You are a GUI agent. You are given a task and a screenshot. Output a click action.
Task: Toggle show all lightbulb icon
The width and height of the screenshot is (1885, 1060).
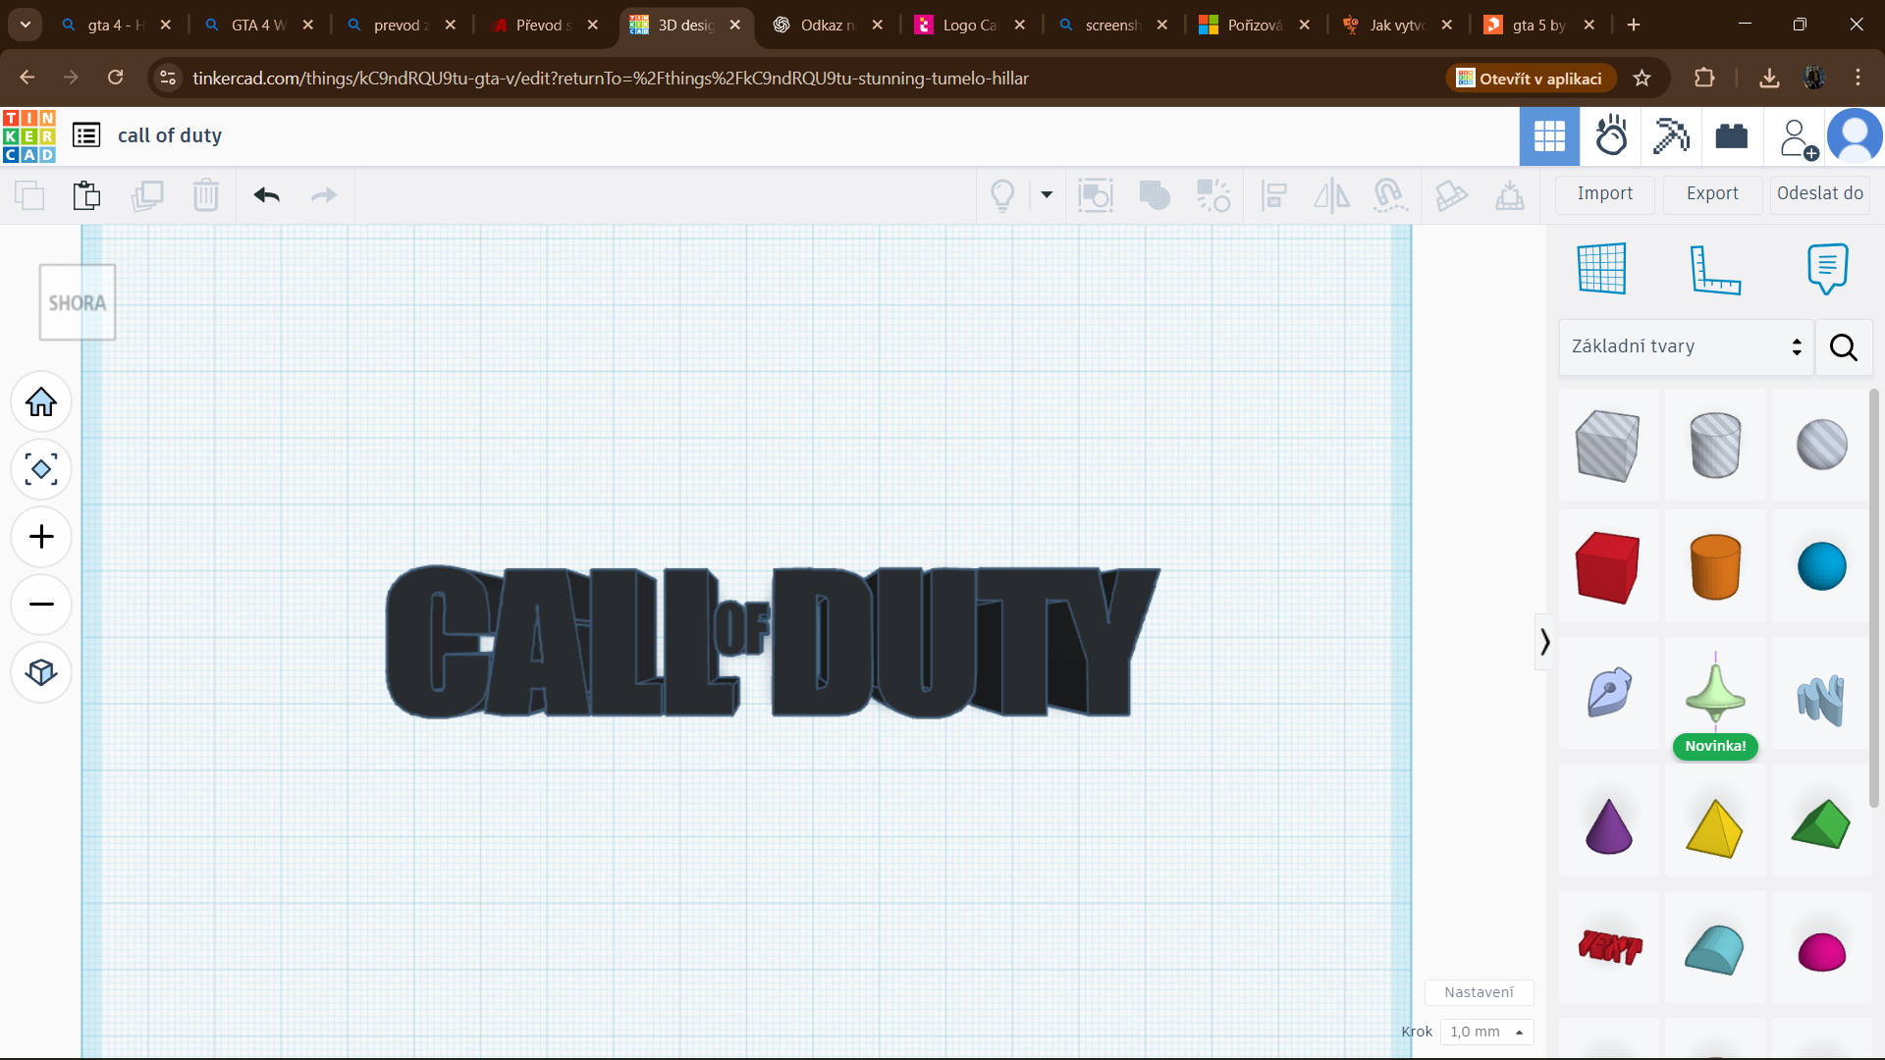[x=1002, y=195]
